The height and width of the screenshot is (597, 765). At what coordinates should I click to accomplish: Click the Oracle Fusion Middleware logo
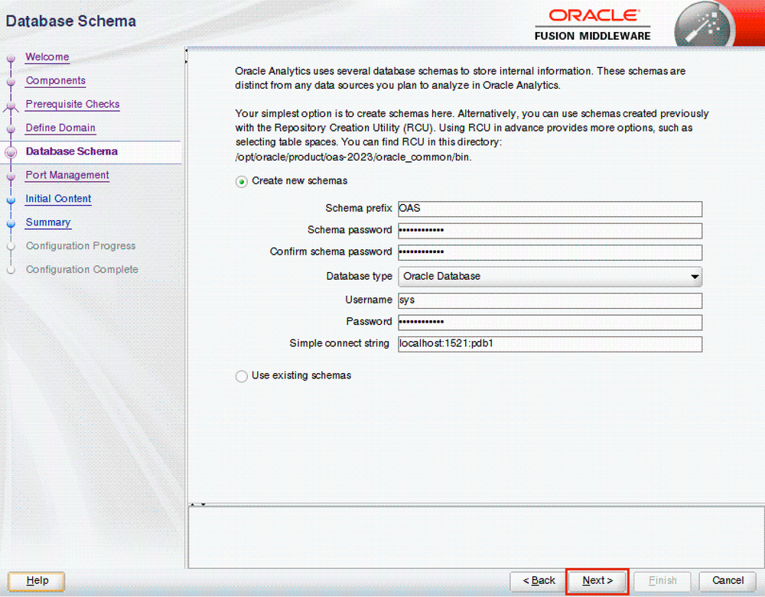593,25
